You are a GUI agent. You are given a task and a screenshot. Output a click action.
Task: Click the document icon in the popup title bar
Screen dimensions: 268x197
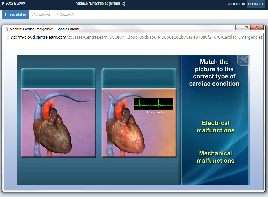point(6,29)
